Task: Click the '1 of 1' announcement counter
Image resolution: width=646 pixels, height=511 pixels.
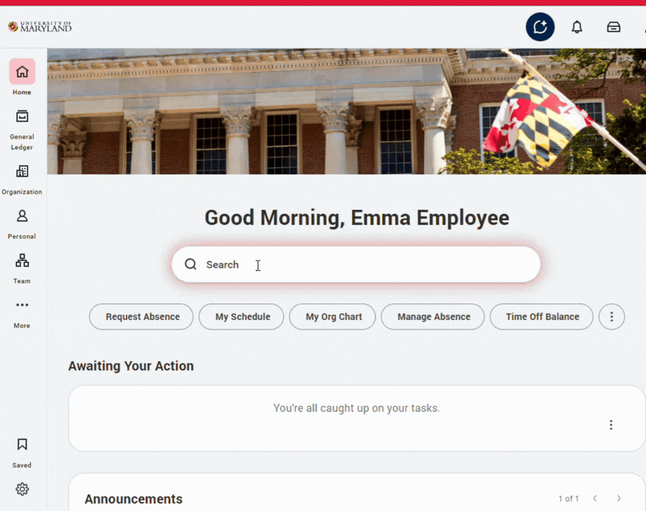Action: click(569, 499)
